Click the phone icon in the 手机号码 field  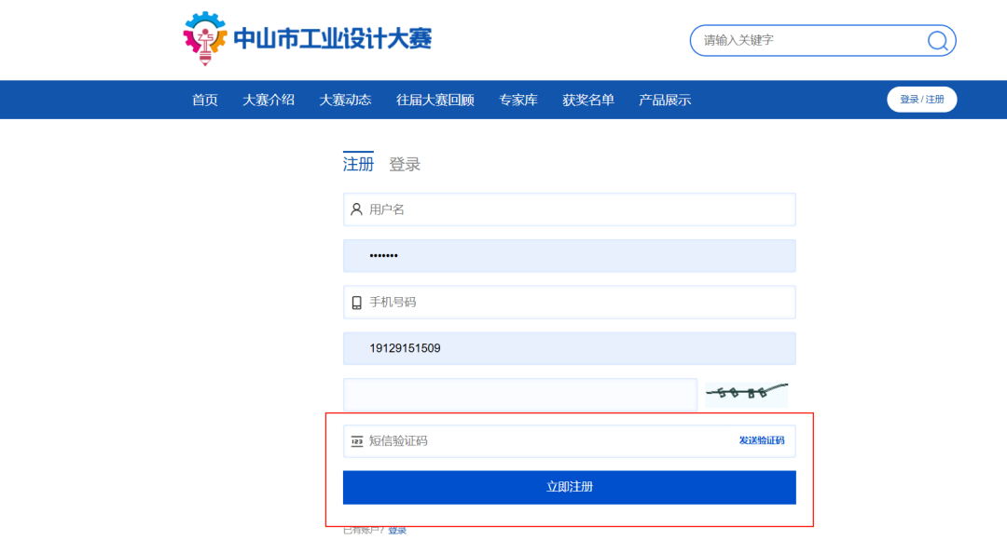pyautogui.click(x=356, y=302)
